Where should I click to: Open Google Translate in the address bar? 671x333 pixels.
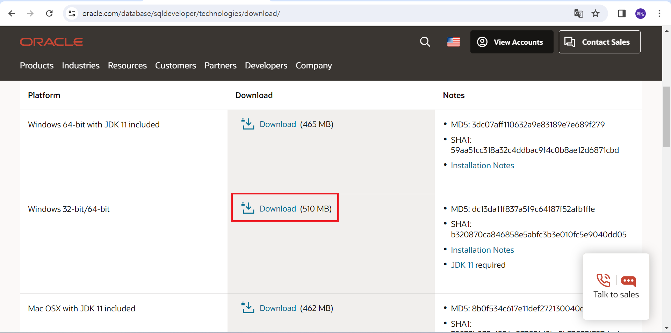[x=578, y=14]
